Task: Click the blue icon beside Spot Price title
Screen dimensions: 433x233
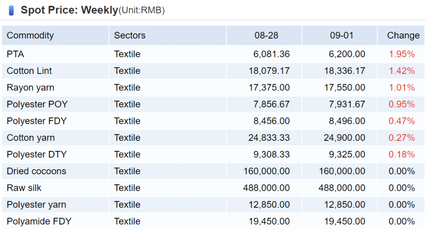Action: coord(11,11)
